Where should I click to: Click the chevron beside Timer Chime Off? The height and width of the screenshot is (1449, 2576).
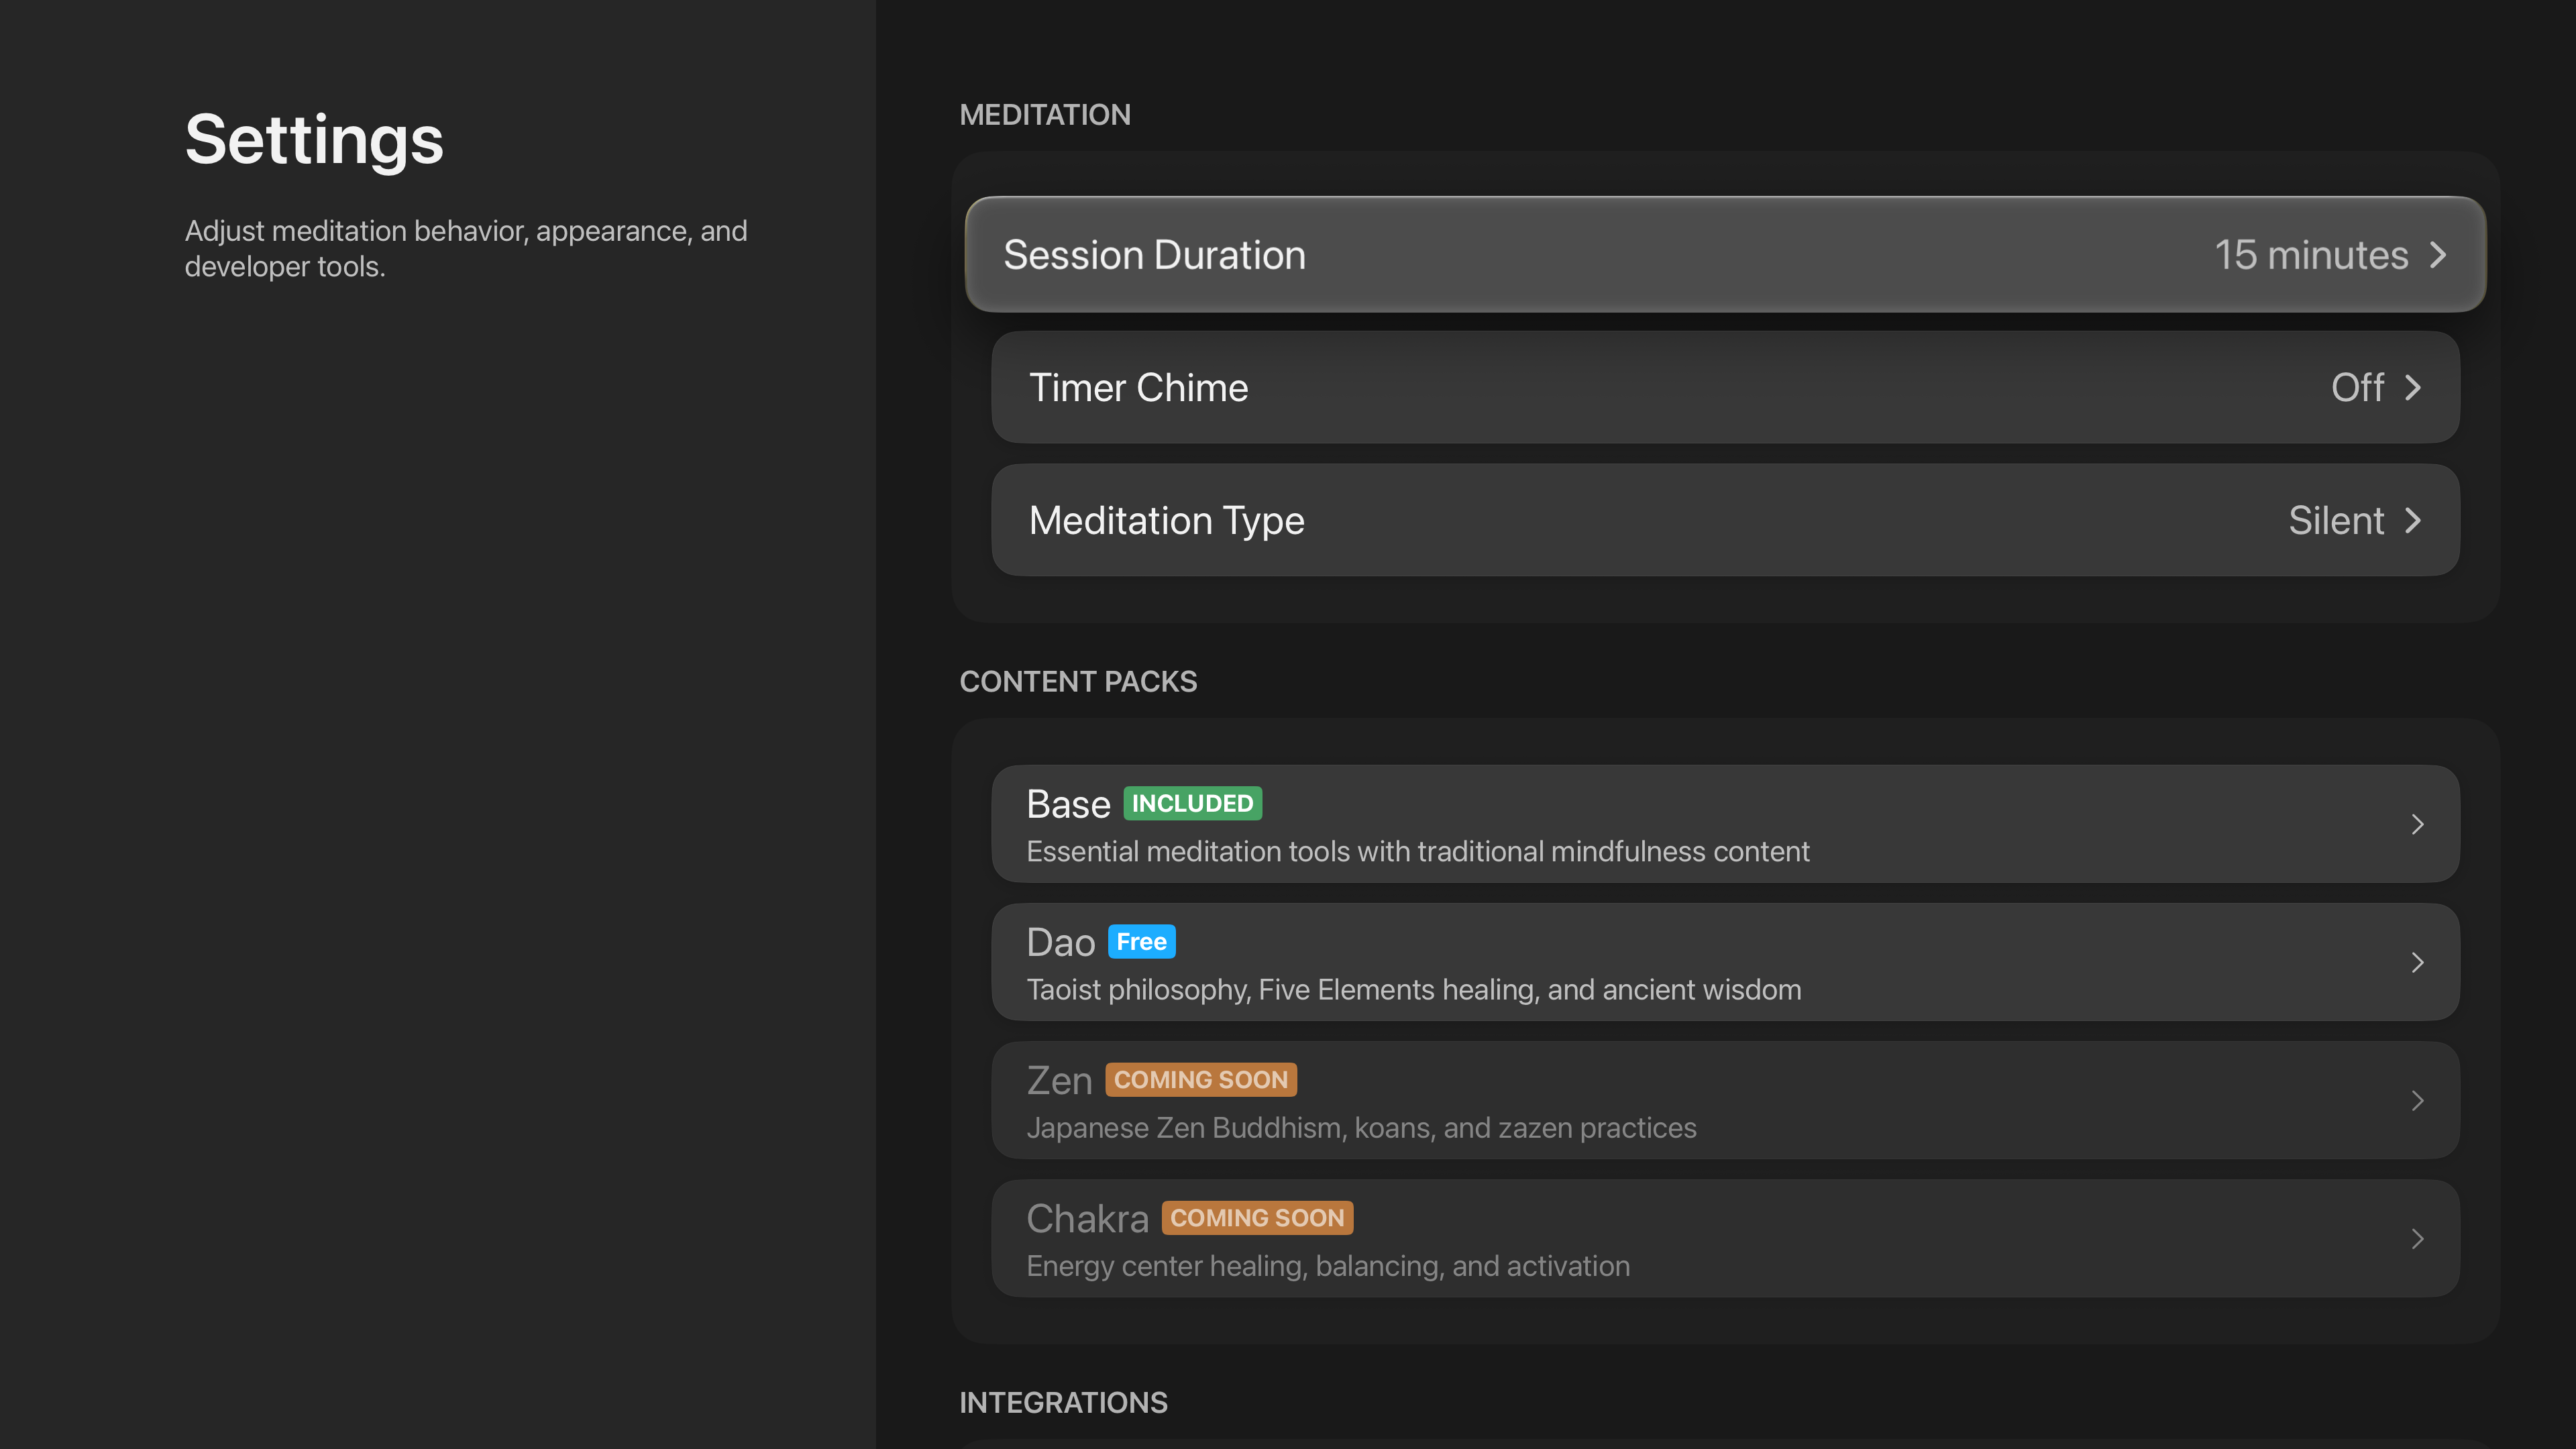click(x=2413, y=387)
